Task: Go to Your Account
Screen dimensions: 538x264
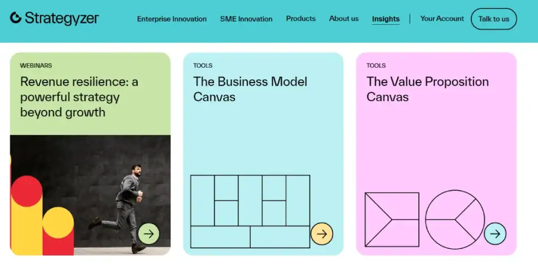Action: [442, 18]
